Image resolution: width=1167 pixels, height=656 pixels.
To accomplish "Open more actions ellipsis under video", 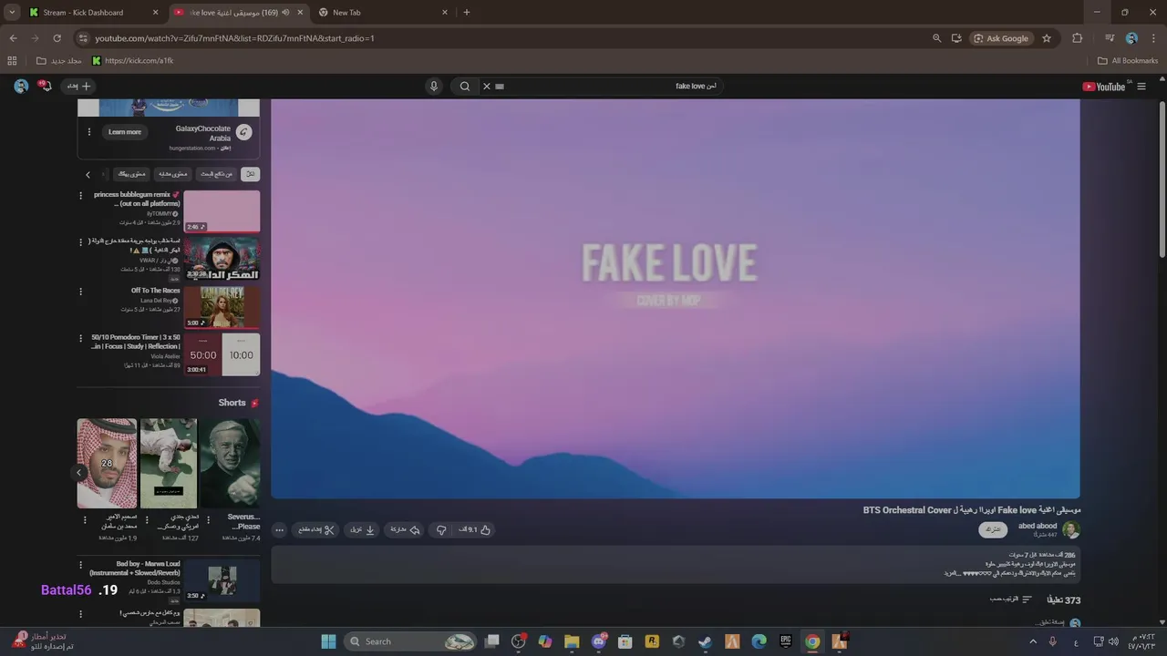I will point(279,529).
